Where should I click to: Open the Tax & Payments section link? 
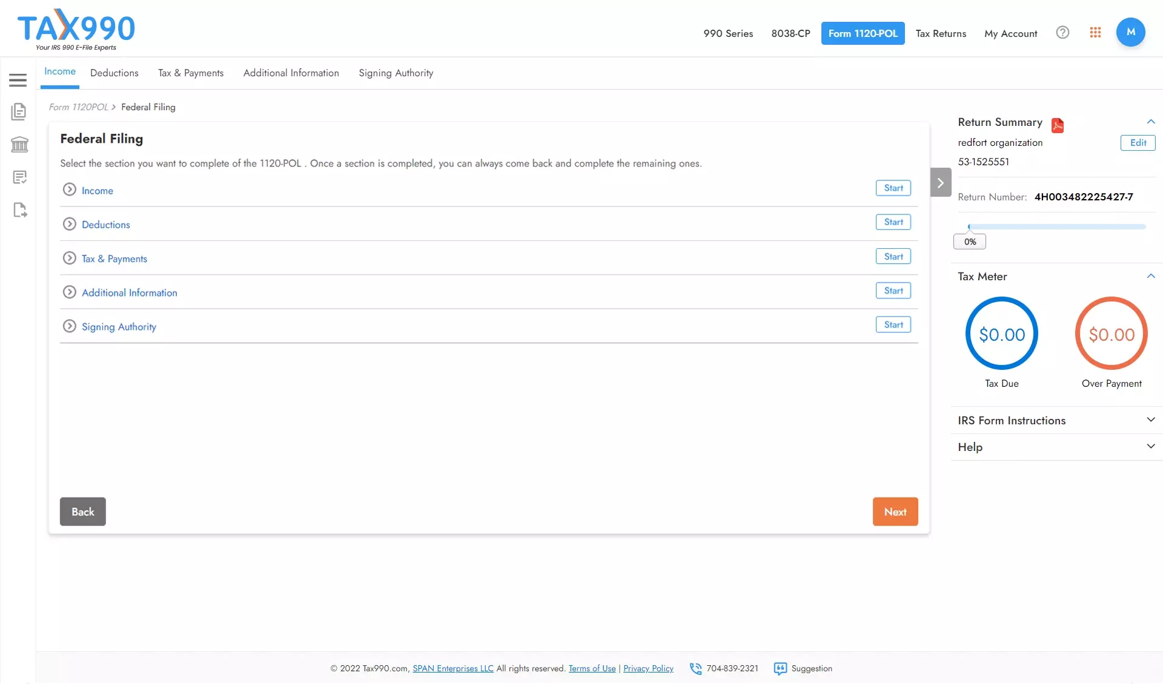coord(114,258)
